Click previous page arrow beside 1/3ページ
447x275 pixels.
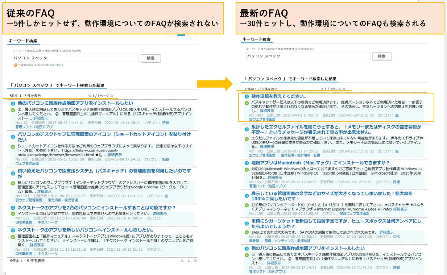(322, 89)
